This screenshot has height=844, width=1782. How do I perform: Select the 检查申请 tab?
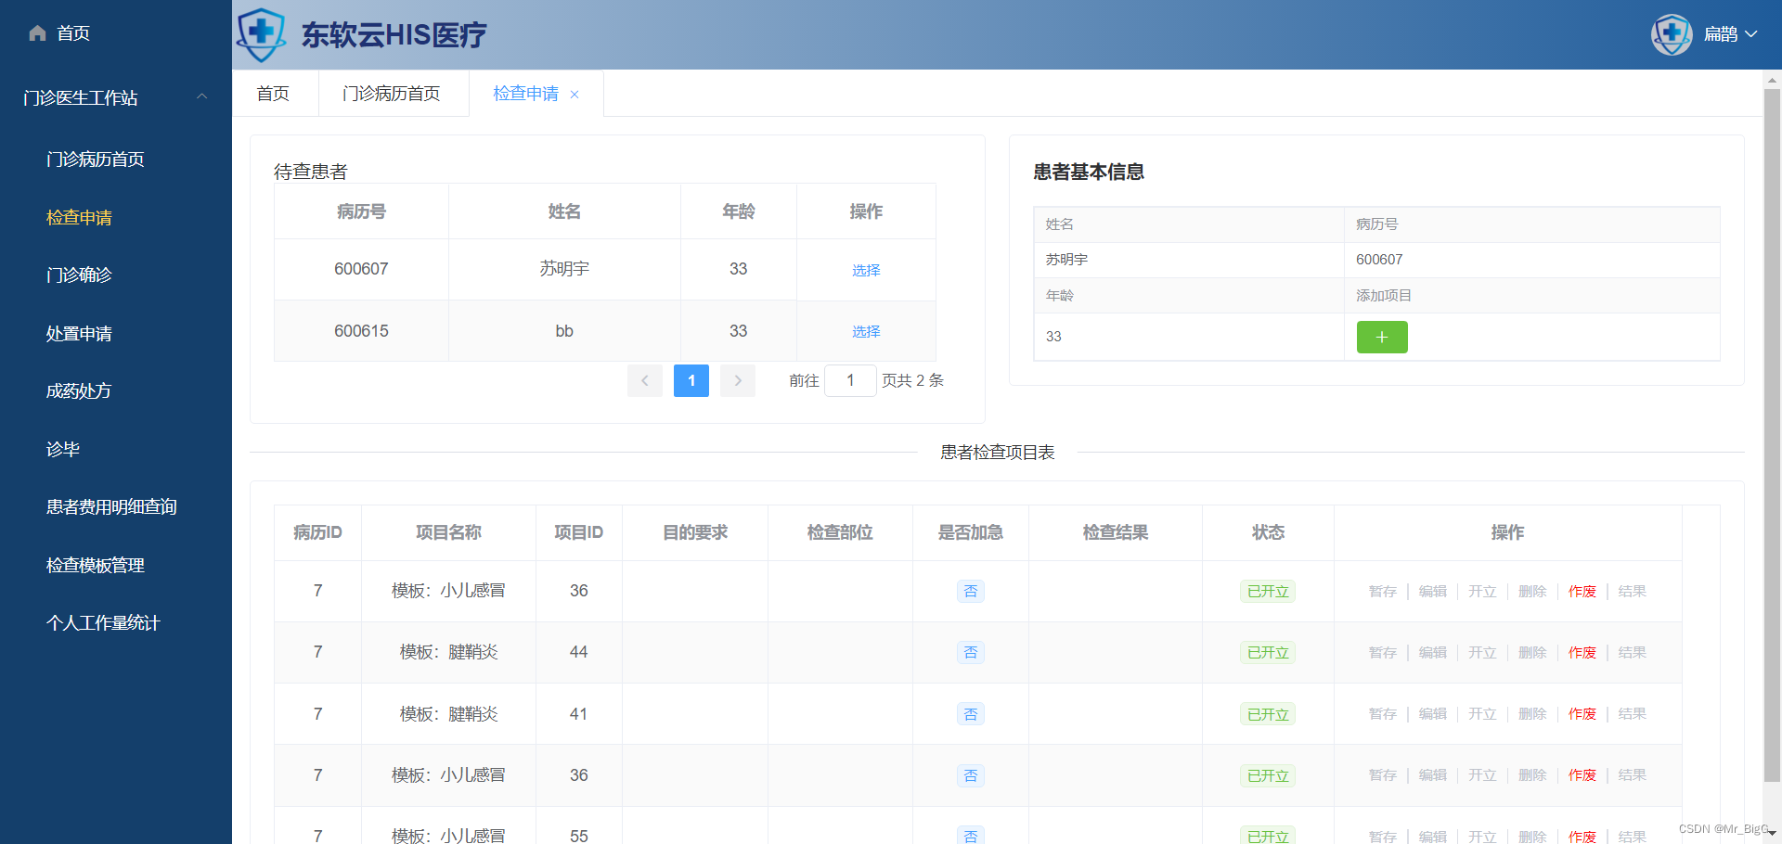coord(526,94)
